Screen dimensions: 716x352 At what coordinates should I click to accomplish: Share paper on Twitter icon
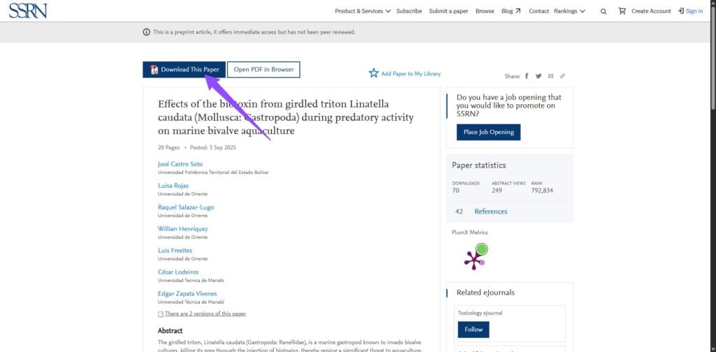538,76
